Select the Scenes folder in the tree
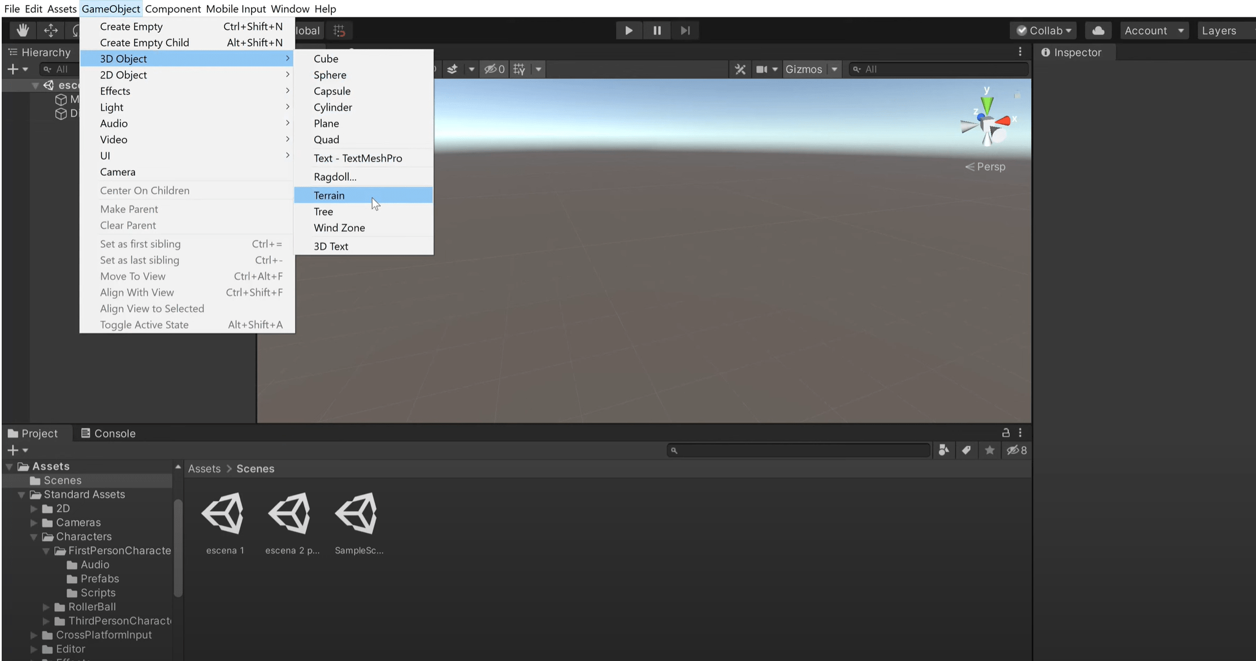The image size is (1256, 661). pyautogui.click(x=88, y=480)
